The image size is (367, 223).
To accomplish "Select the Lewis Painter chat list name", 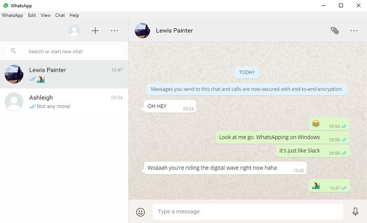I will 48,70.
